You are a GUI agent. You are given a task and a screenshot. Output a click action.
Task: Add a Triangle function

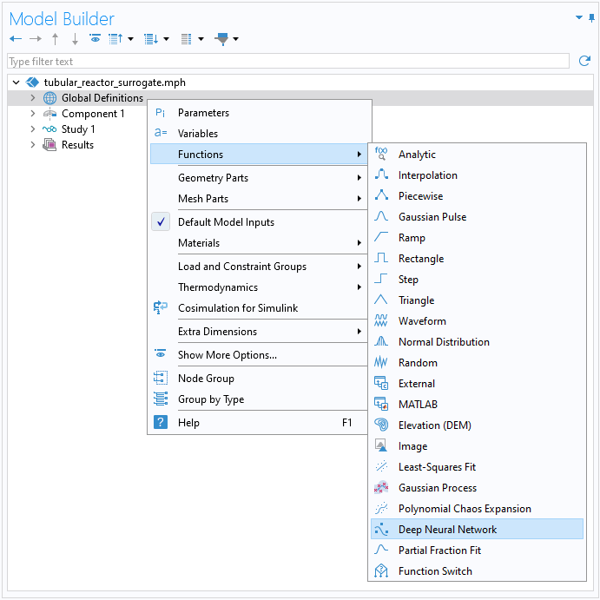[477, 300]
